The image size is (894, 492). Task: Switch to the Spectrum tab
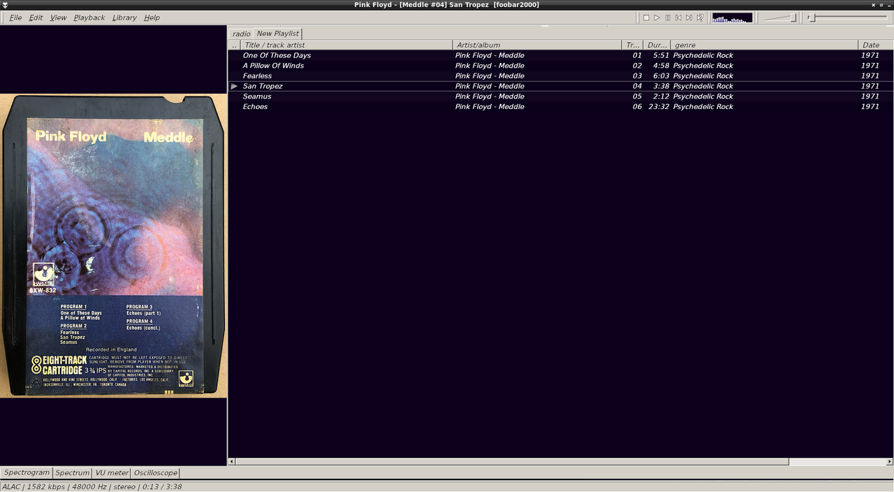tap(73, 473)
